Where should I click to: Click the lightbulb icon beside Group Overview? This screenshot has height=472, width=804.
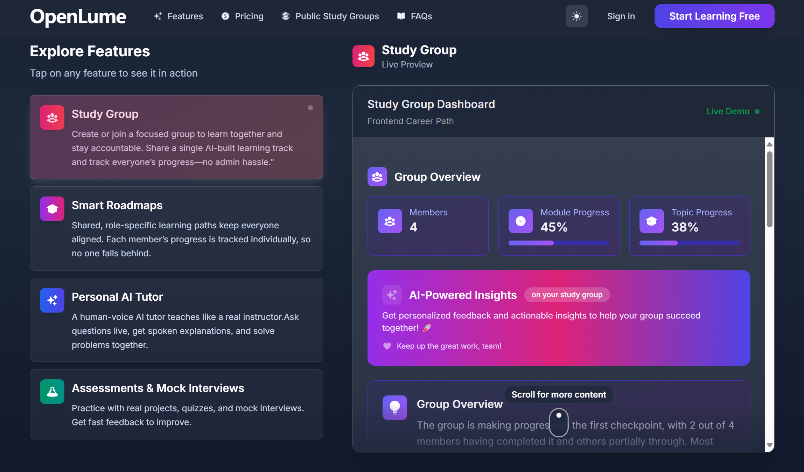click(x=394, y=407)
